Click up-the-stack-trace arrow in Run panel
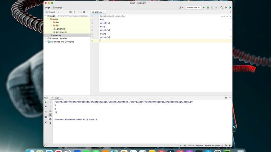The height and width of the screenshot is (152, 271). click(50, 102)
